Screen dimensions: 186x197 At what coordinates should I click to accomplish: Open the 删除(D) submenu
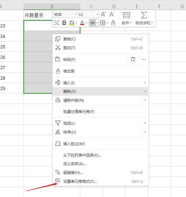[101, 92]
